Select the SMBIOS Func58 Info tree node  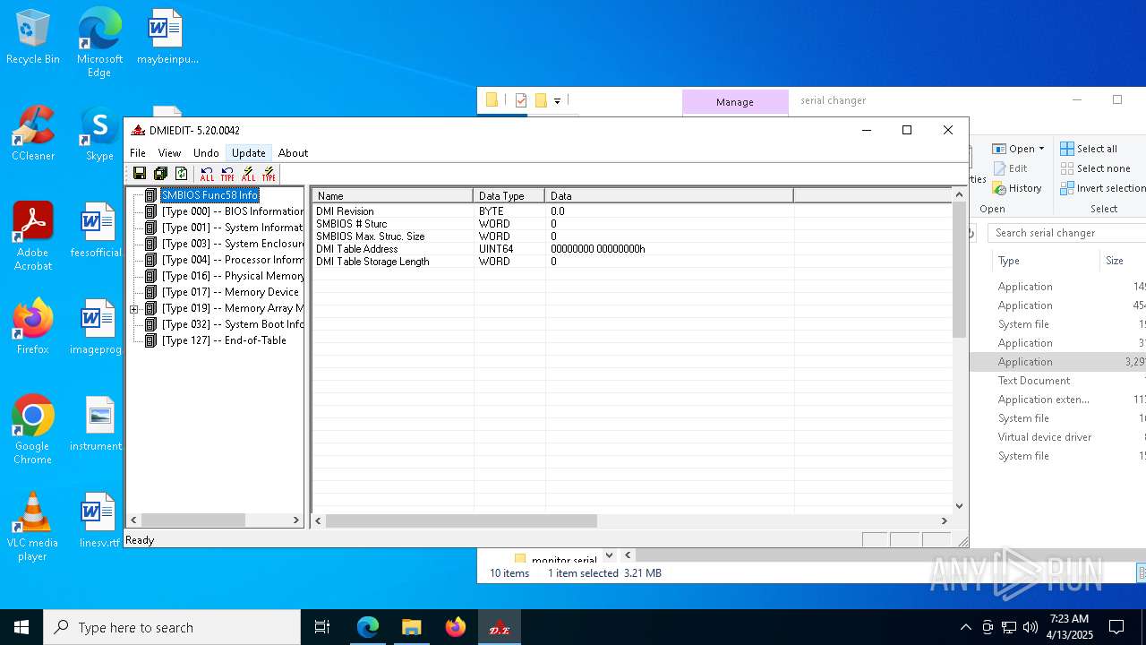(210, 195)
